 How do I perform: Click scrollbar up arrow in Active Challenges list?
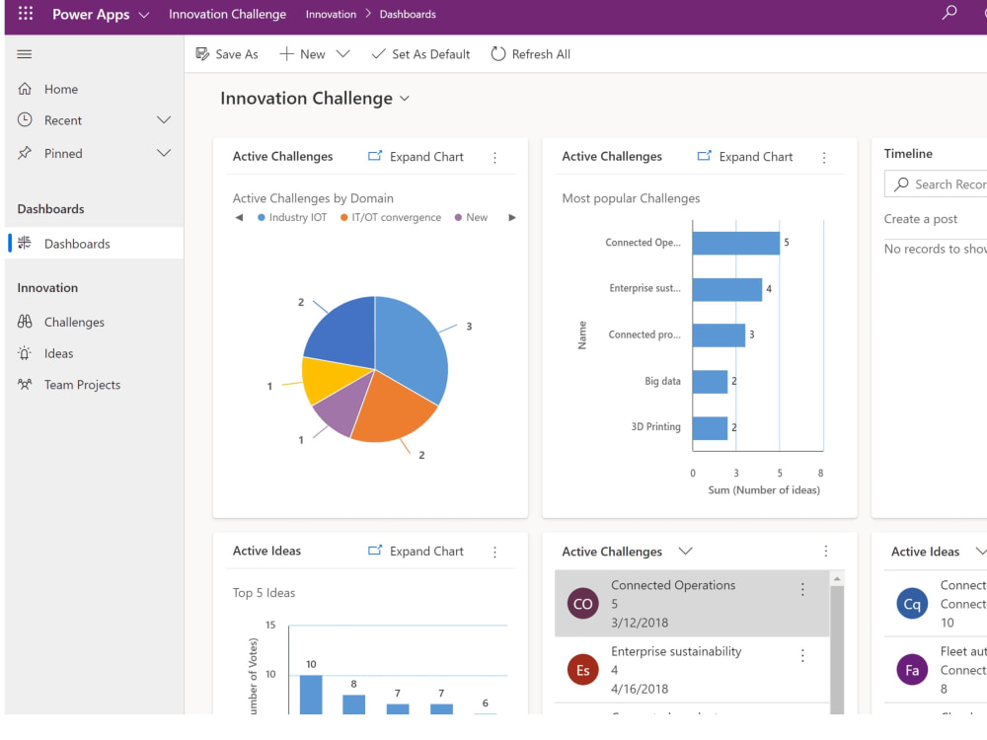(x=837, y=578)
